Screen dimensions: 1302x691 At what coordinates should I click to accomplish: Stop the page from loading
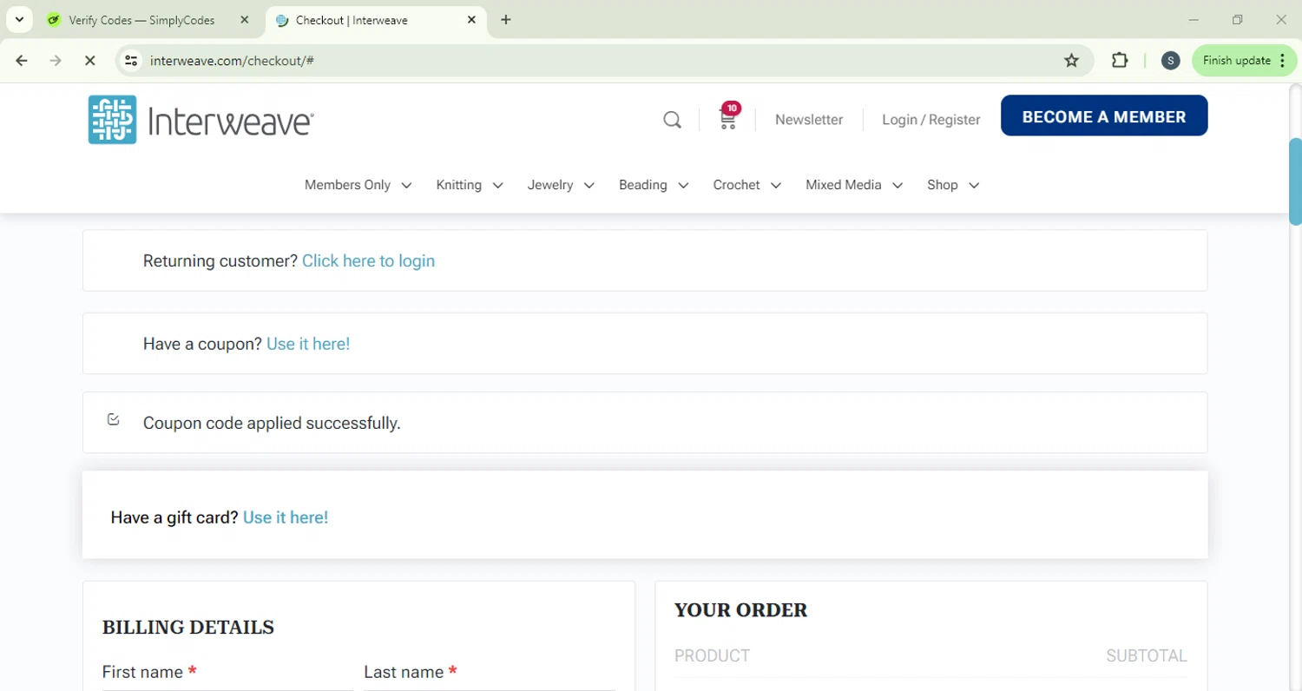(x=89, y=61)
